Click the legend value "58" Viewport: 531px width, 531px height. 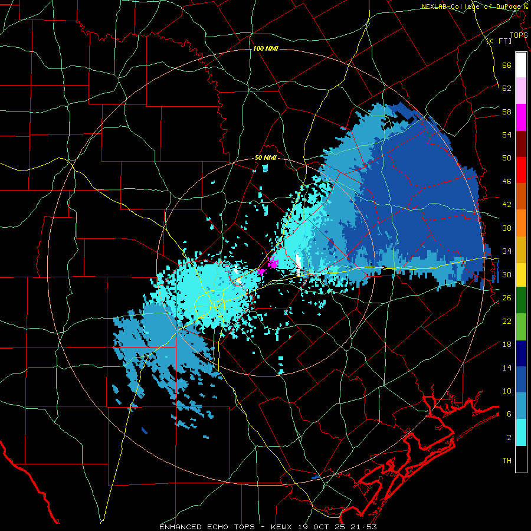tap(507, 112)
